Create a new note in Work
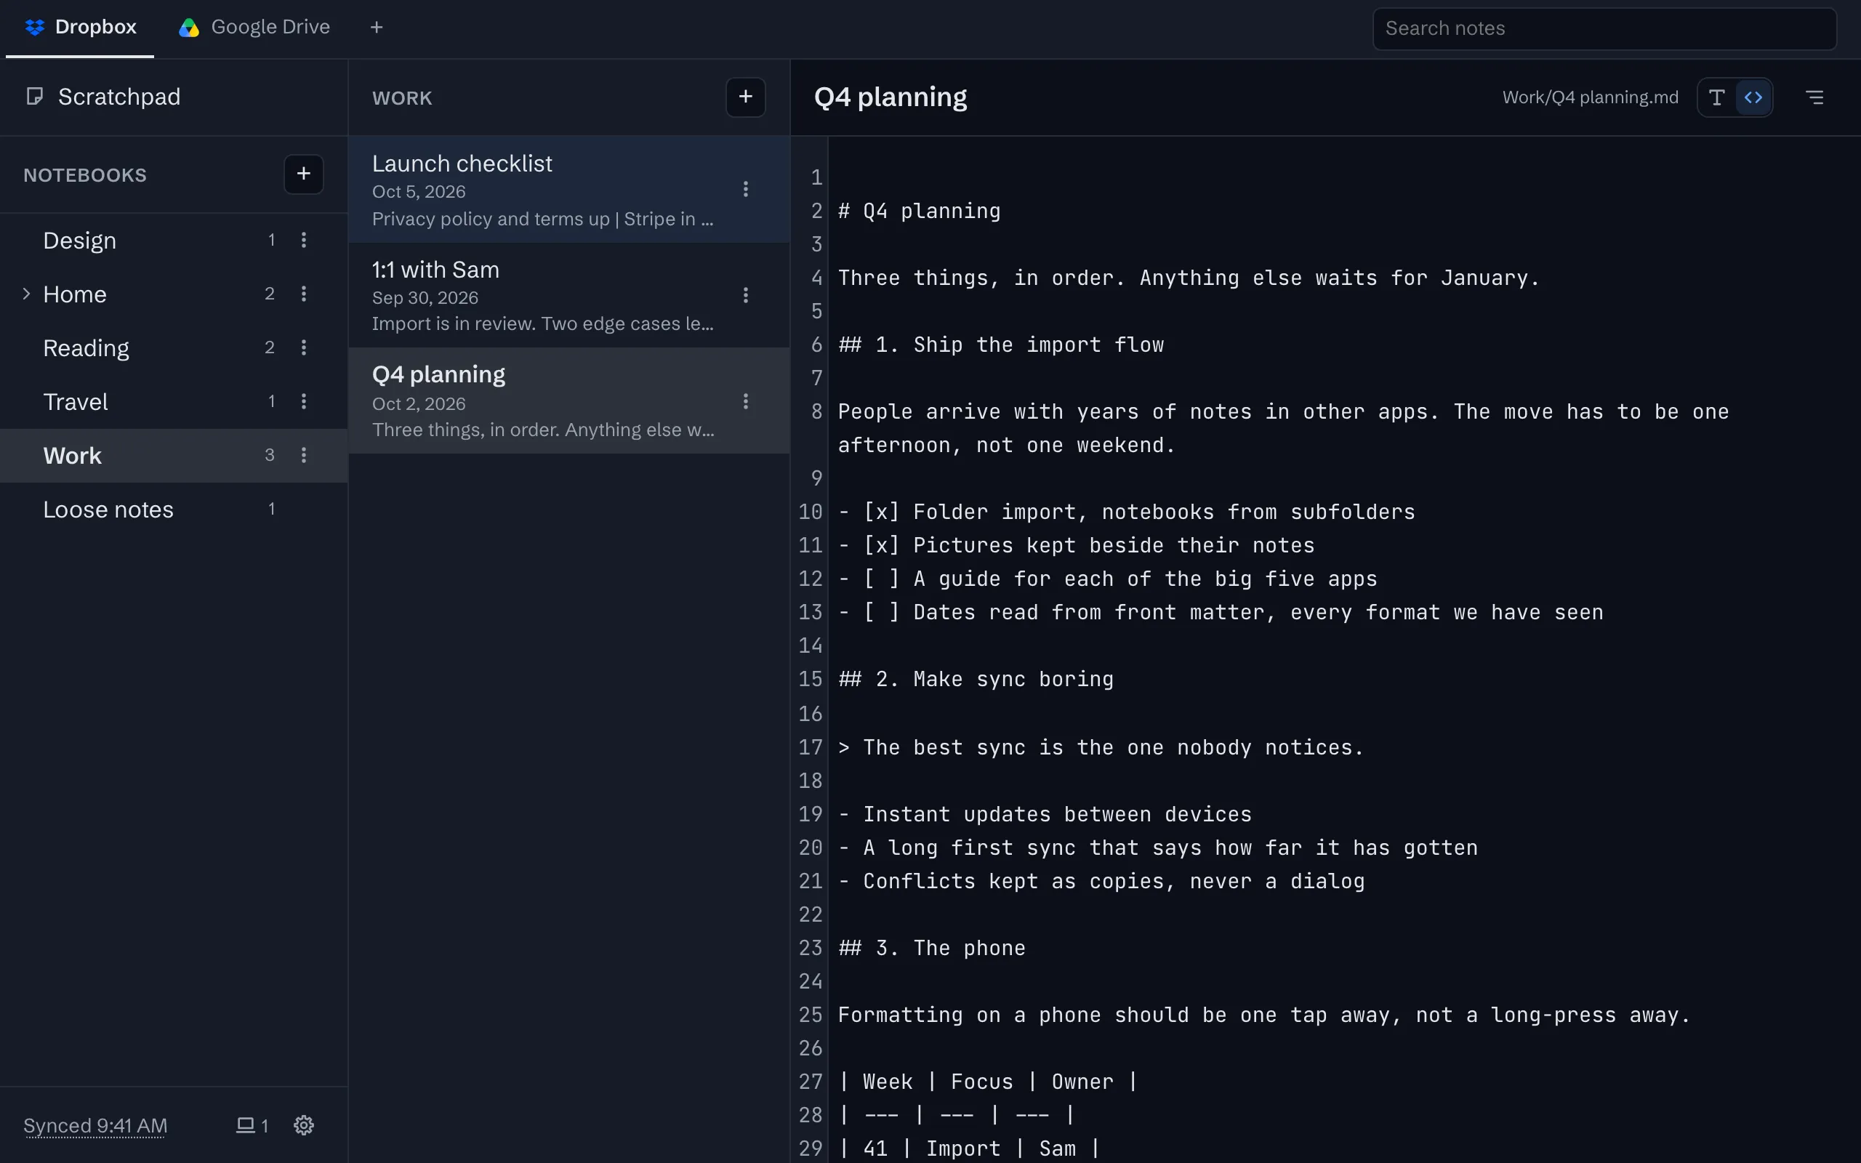The image size is (1861, 1163). coord(745,97)
